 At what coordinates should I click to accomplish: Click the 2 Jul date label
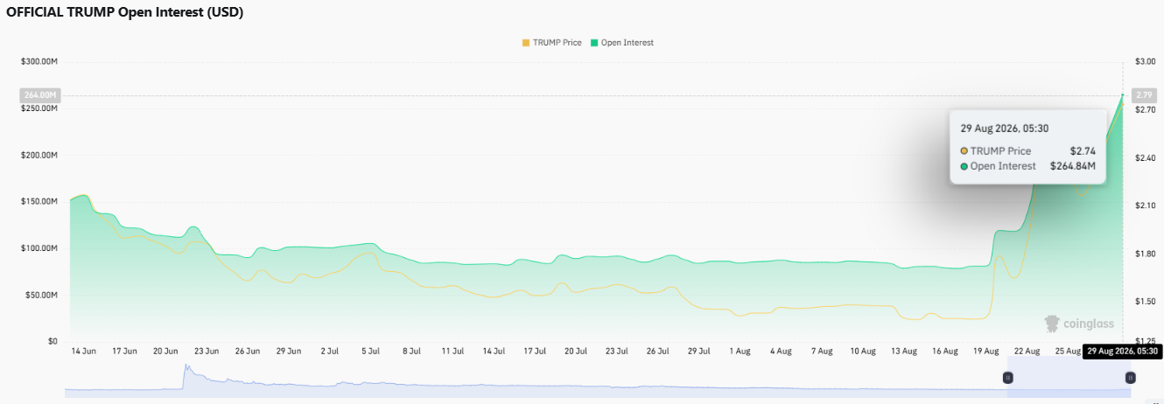330,351
